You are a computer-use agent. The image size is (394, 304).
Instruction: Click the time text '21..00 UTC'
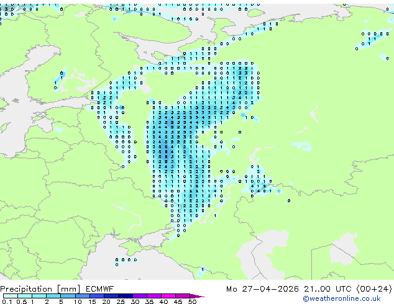328,289
